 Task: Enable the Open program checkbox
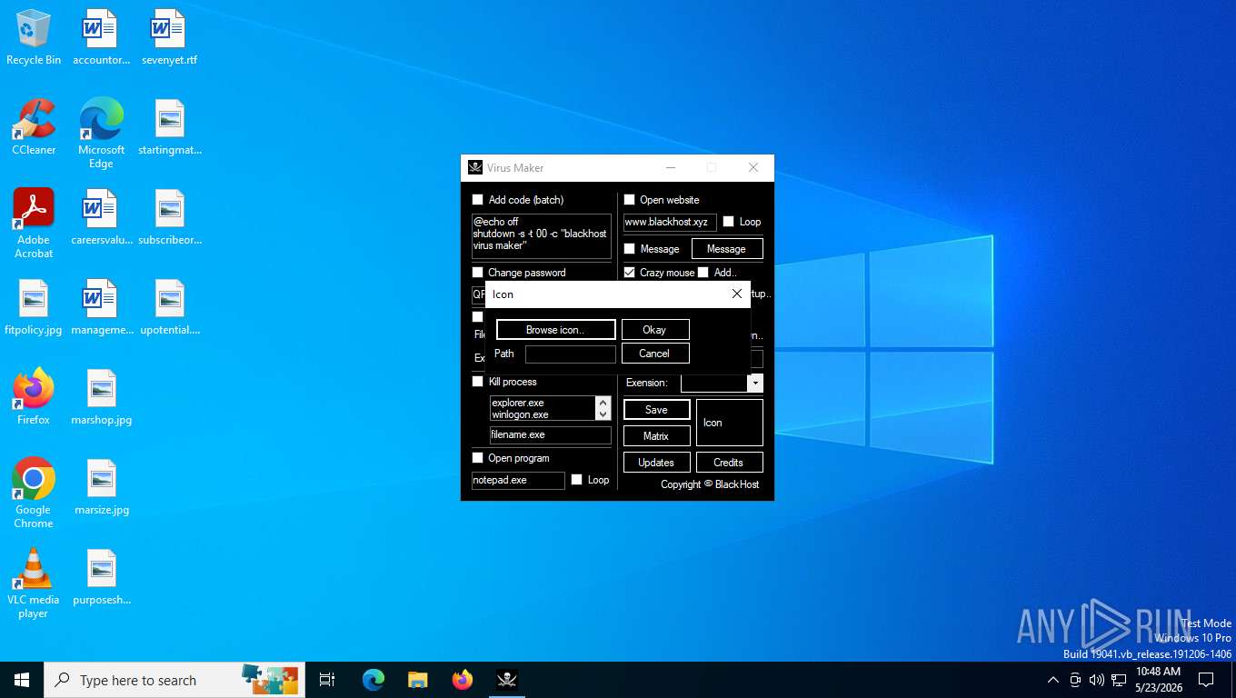click(478, 458)
